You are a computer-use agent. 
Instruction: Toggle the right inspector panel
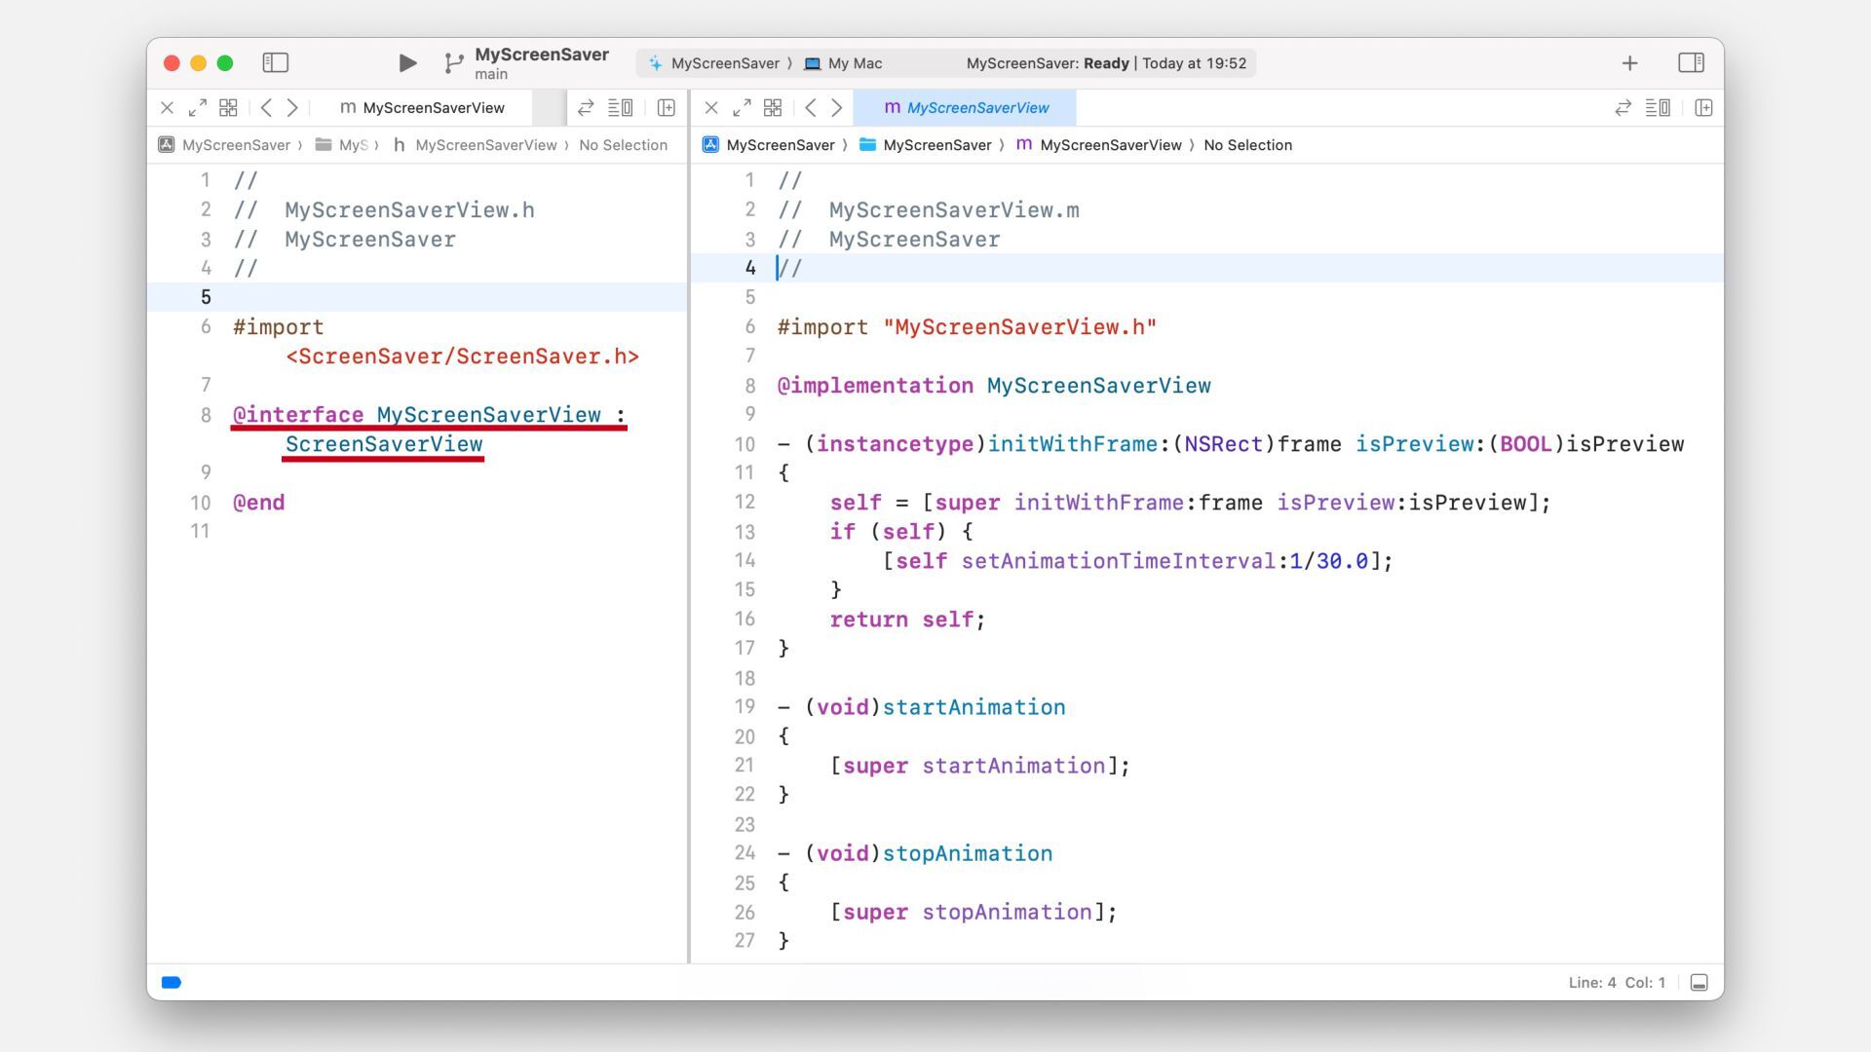1691,63
